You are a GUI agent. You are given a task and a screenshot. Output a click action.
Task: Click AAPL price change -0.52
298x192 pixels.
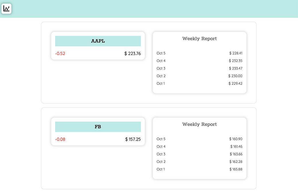pyautogui.click(x=60, y=54)
